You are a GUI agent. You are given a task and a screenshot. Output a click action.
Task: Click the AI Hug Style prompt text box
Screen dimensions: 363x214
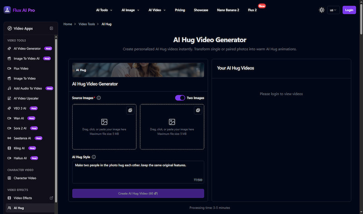pyautogui.click(x=138, y=172)
